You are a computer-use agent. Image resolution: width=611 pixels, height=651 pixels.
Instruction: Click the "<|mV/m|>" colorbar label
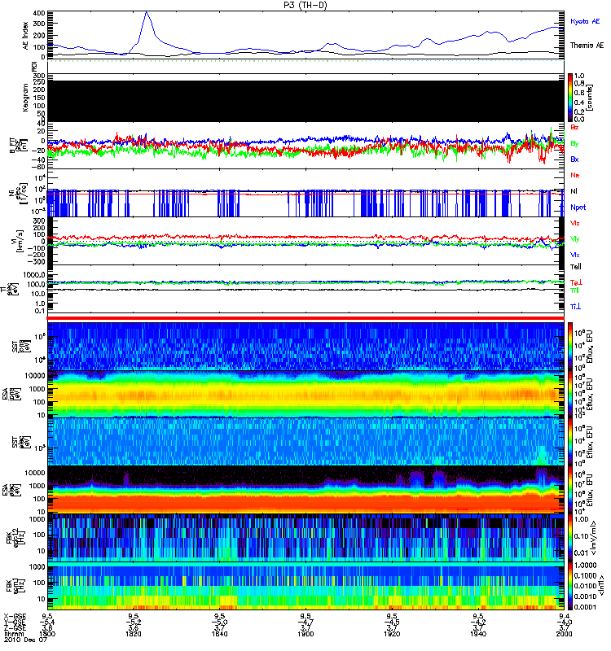point(593,538)
